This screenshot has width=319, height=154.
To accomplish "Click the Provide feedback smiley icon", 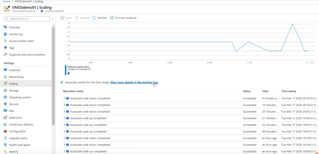I will pyautogui.click(x=112, y=18).
